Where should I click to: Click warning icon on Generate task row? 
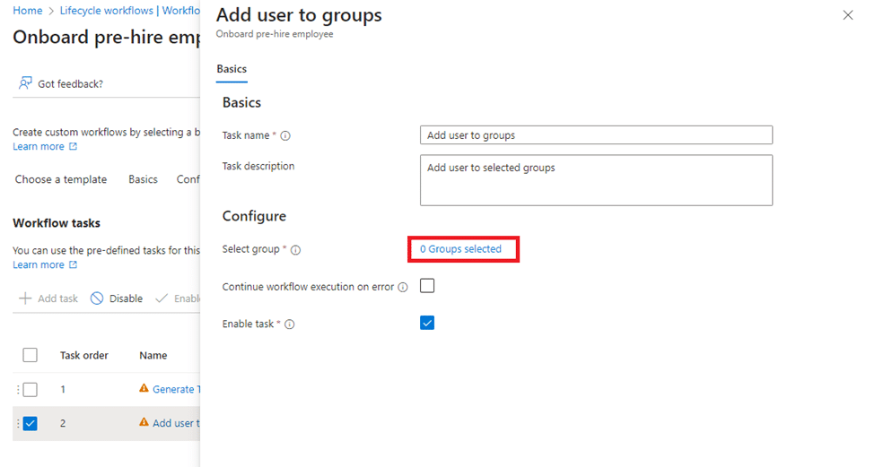point(144,389)
